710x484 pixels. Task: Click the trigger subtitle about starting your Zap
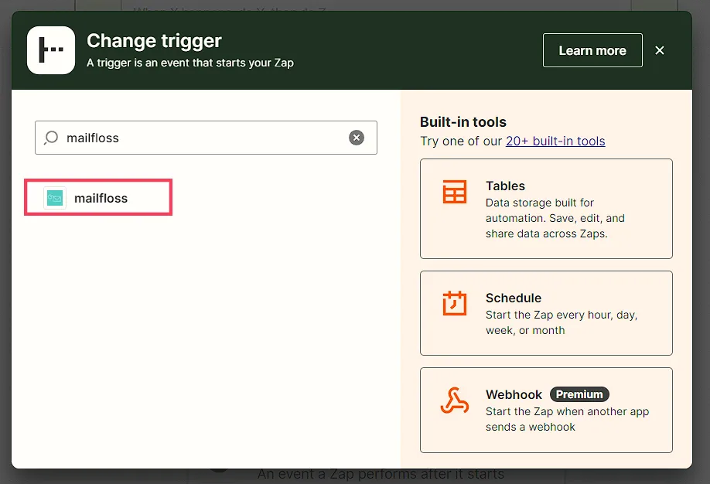pyautogui.click(x=190, y=63)
